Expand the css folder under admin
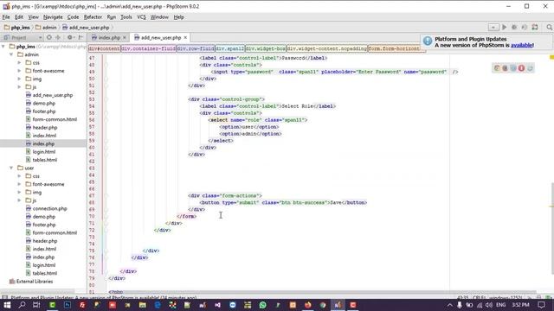554x311 pixels. (x=19, y=62)
